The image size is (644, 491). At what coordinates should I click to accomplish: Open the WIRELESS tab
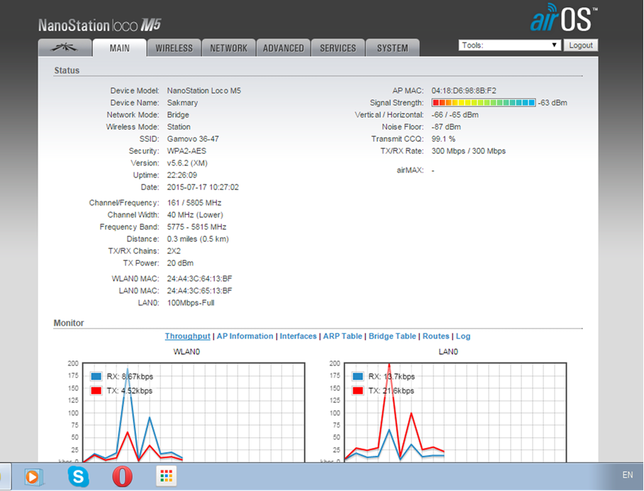[174, 48]
